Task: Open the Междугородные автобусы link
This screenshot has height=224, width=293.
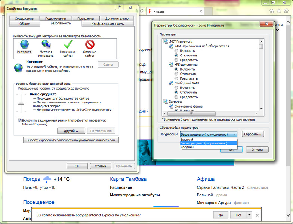Action: point(135,195)
